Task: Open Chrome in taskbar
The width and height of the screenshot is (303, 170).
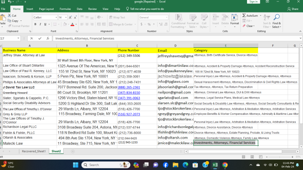Action: (225, 165)
